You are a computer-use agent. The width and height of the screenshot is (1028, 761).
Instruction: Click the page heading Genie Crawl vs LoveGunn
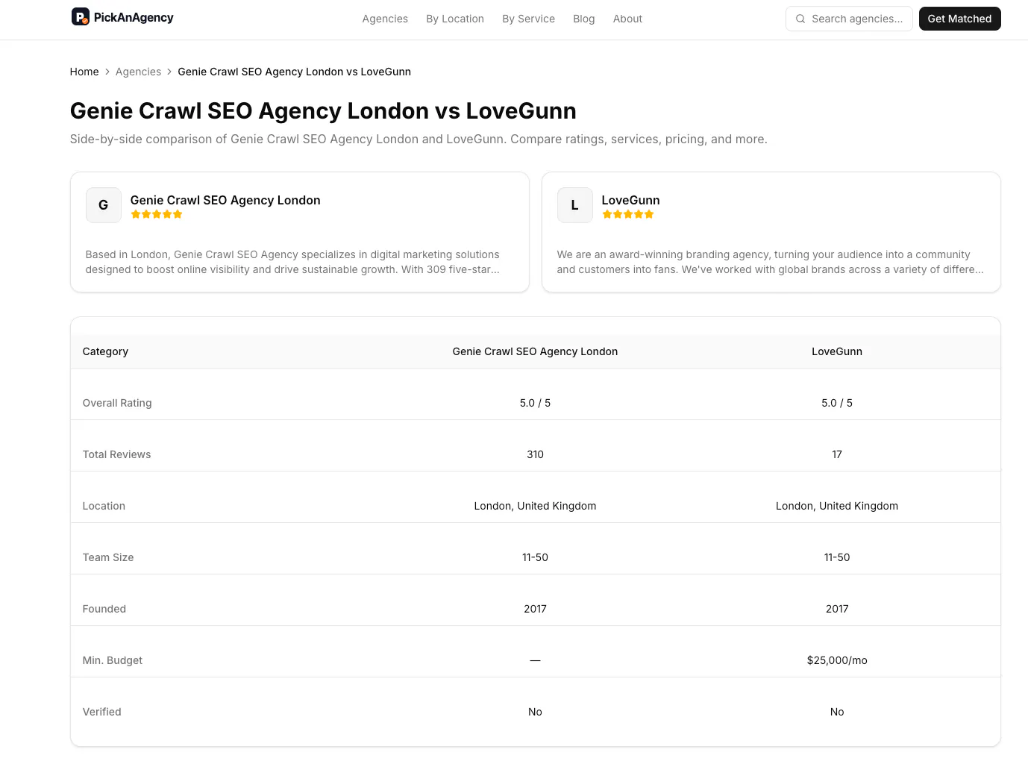(323, 110)
